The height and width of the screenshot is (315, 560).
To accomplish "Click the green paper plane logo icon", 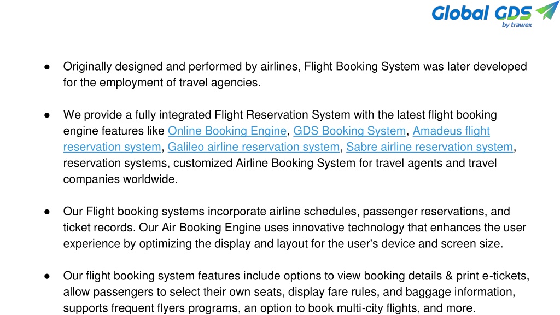I will (x=547, y=10).
